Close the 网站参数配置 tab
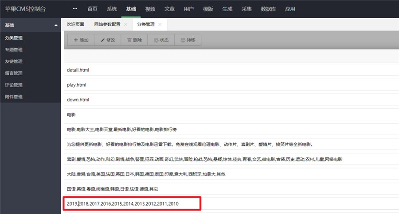The image size is (399, 214). coord(126,24)
